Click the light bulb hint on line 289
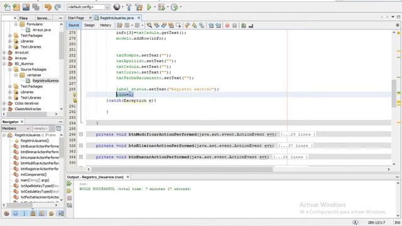Viewport: 402px width, 226px height. [75, 95]
